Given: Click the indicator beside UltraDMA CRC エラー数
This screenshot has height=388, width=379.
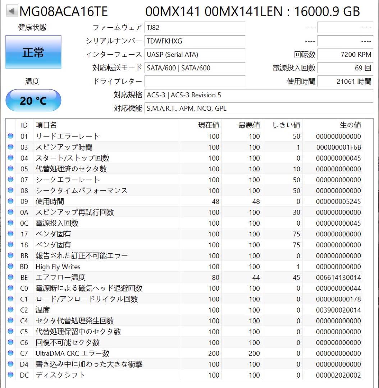Looking at the screenshot, I should coord(11,354).
